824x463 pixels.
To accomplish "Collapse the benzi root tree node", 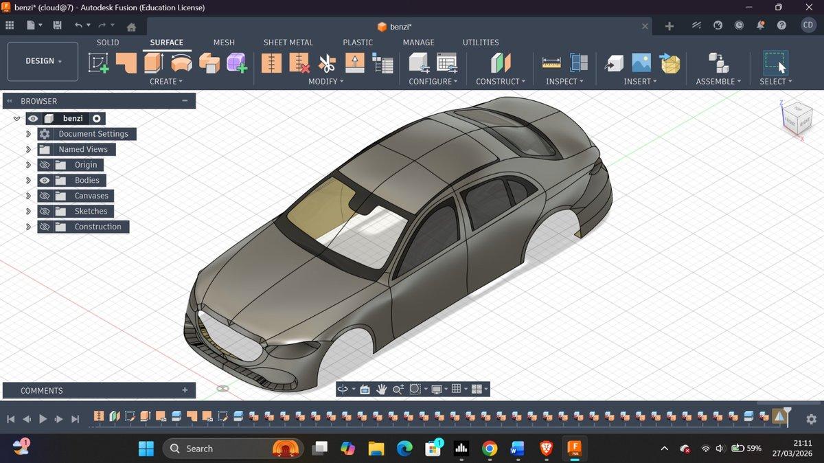I will (16, 118).
